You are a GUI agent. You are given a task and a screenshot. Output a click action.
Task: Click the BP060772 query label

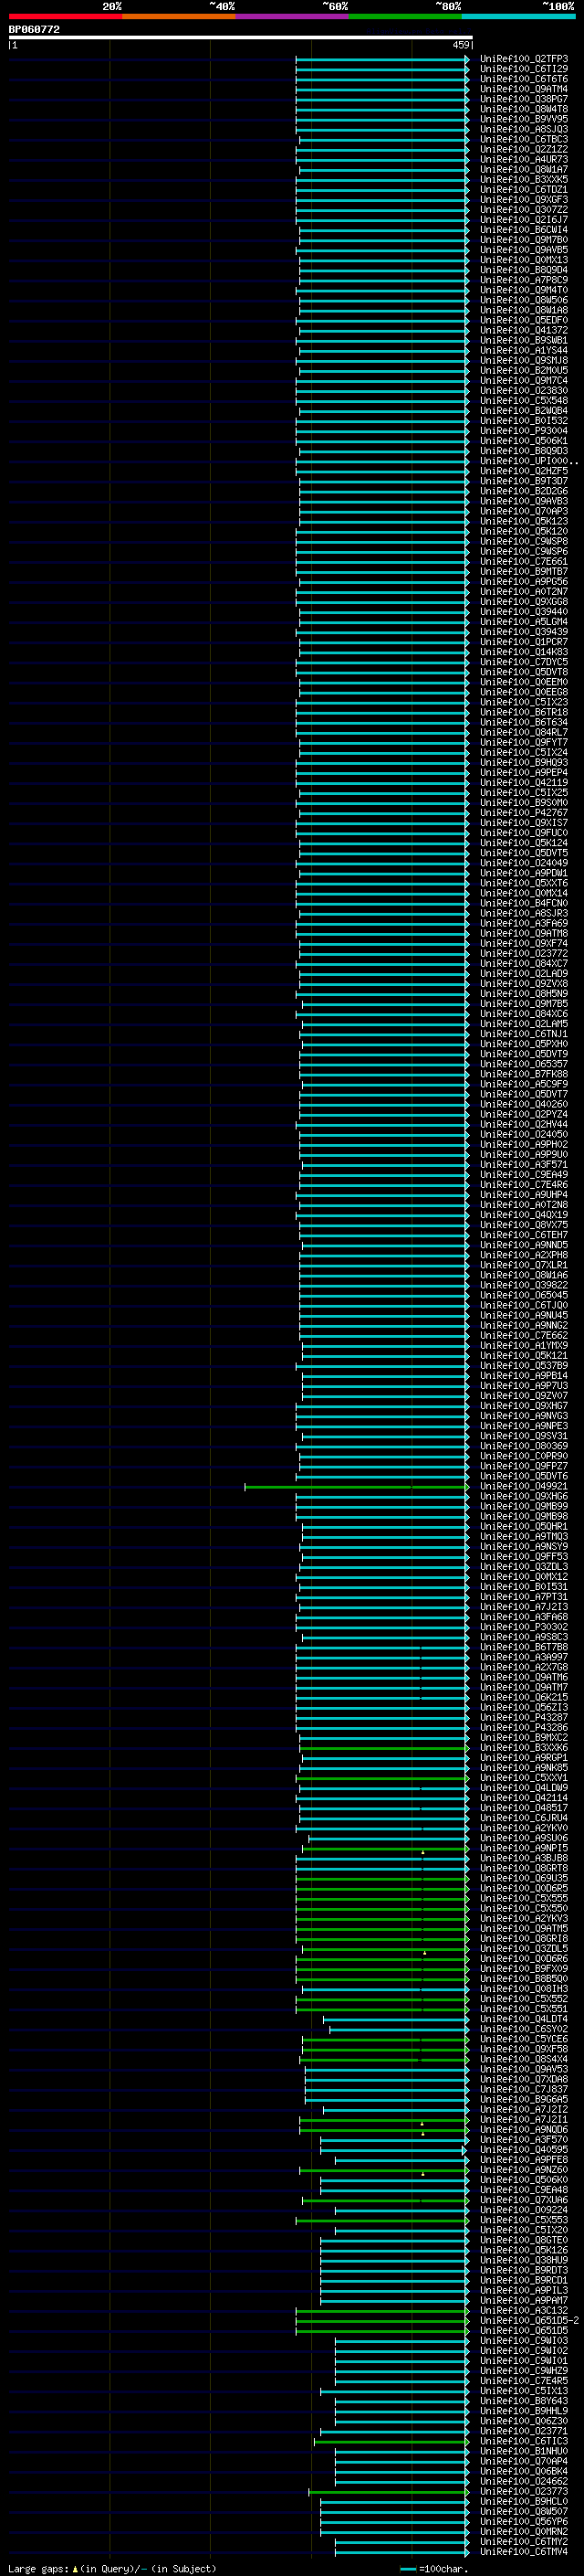[34, 30]
